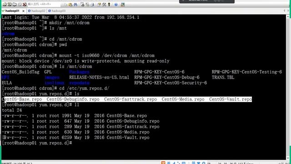Screen dimensions: 291x164
Task: Click the picture icon at toolbar end
Action: [123, 5]
